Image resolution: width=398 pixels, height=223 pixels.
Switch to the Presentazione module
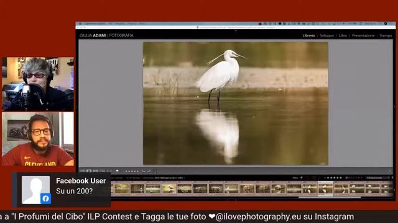coord(363,36)
